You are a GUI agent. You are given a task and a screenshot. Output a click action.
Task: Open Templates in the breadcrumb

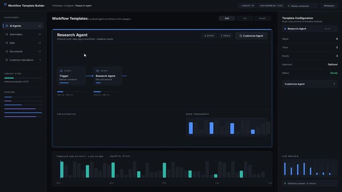point(57,6)
